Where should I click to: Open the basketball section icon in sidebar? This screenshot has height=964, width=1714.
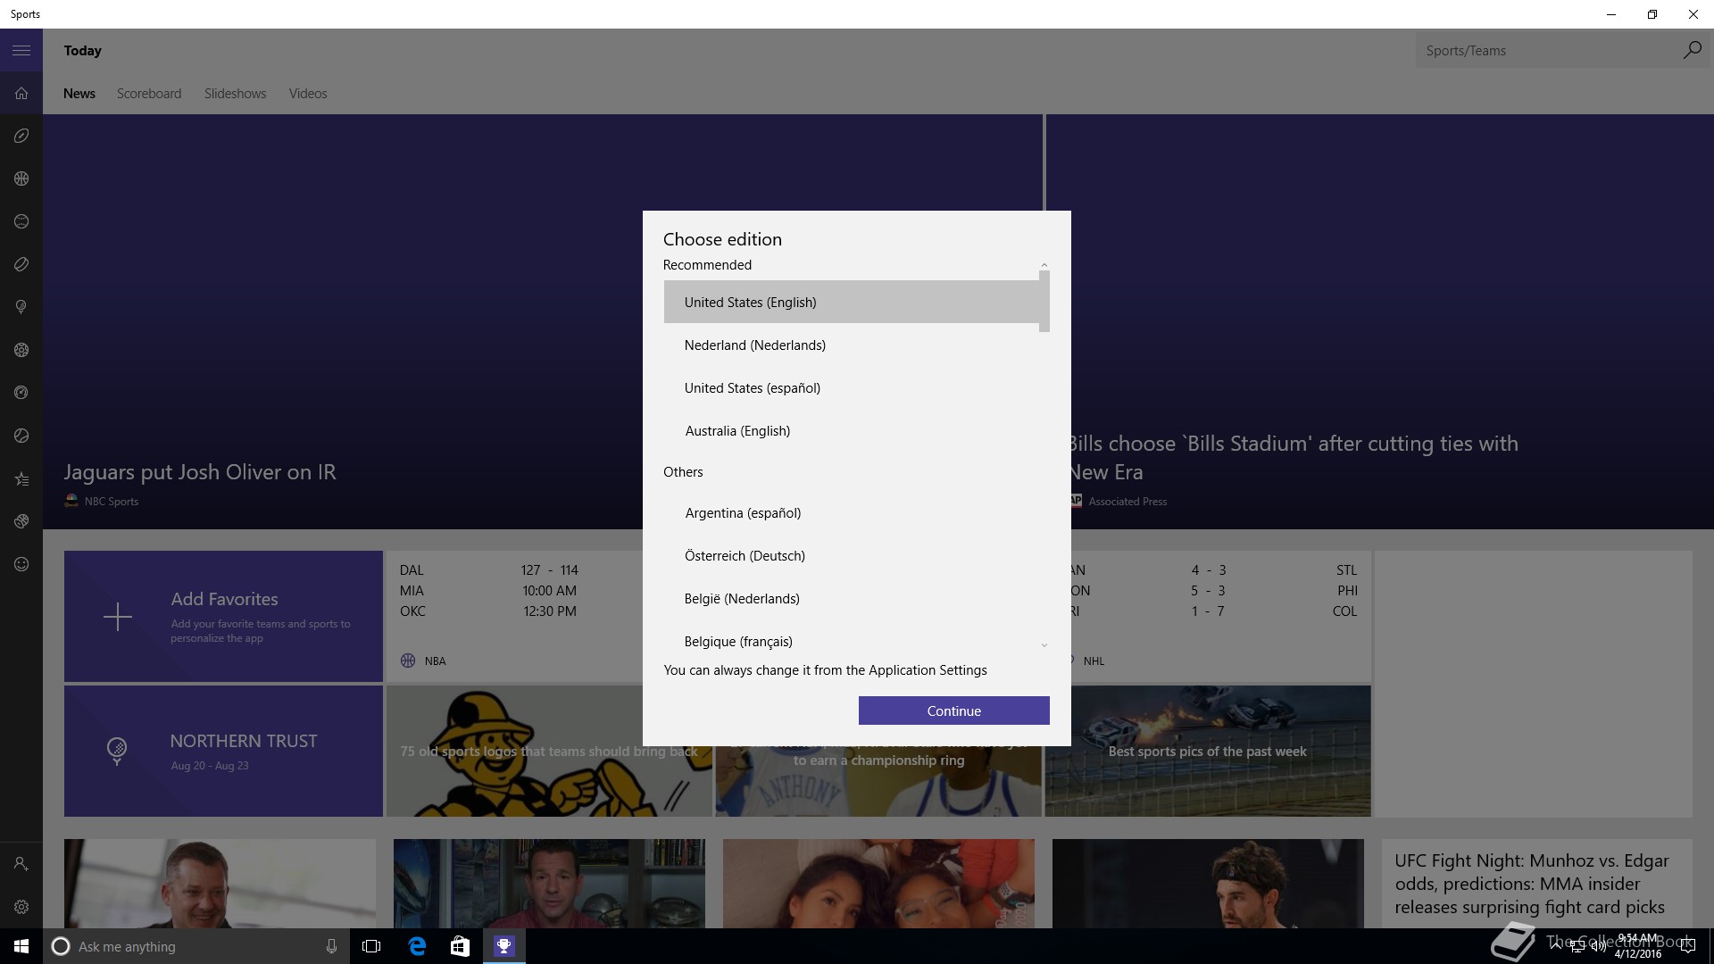tap(21, 179)
